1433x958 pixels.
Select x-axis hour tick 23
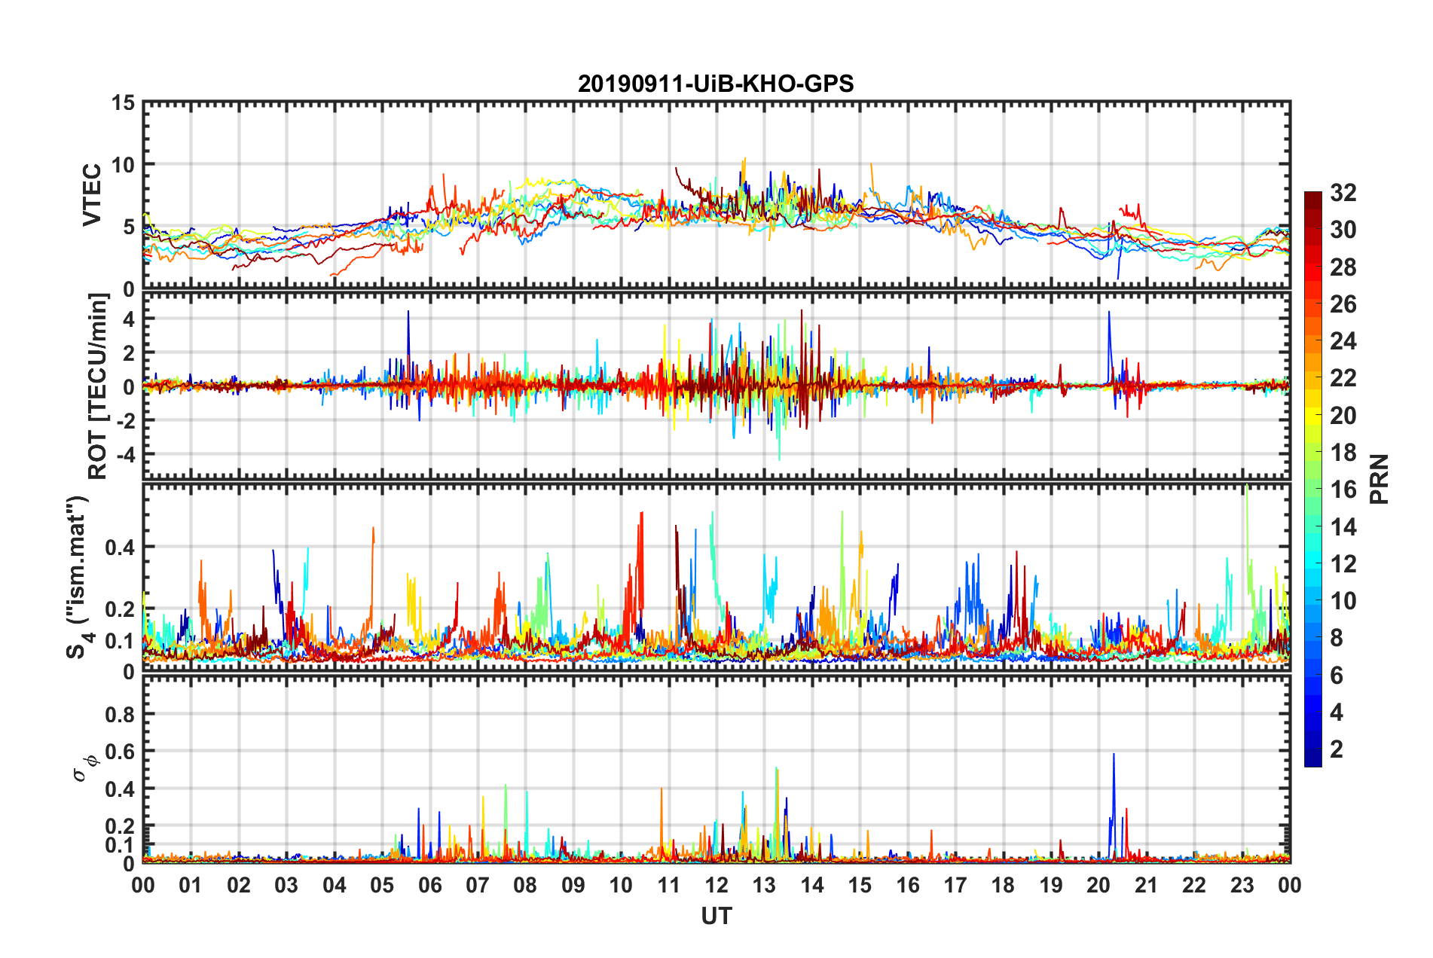[1242, 885]
